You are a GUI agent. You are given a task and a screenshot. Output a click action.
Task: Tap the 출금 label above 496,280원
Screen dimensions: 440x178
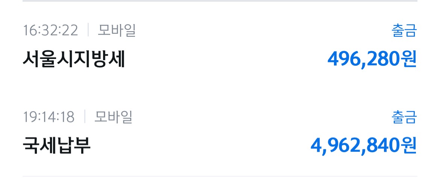click(x=404, y=31)
